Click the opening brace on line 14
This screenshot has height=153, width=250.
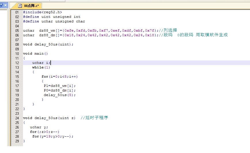pyautogui.click(x=33, y=72)
